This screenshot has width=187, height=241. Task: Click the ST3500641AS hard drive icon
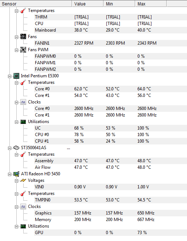[x=16, y=148]
